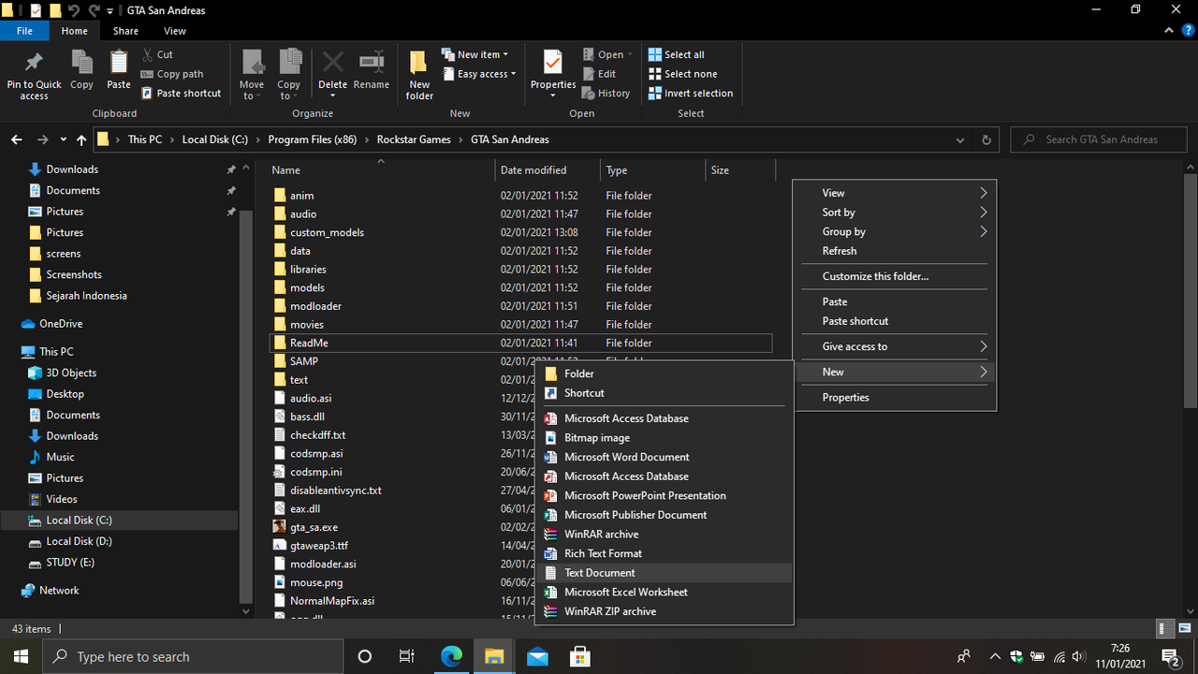Create new Microsoft Excel Worksheet
Image resolution: width=1198 pixels, height=674 pixels.
point(665,592)
